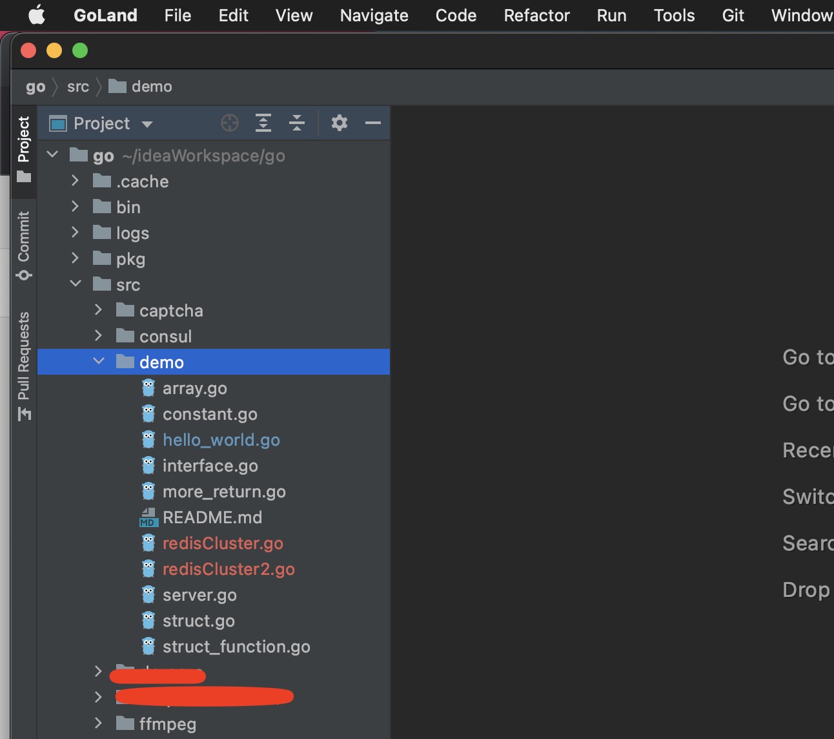Click gopher icon of interface.go

pos(148,465)
